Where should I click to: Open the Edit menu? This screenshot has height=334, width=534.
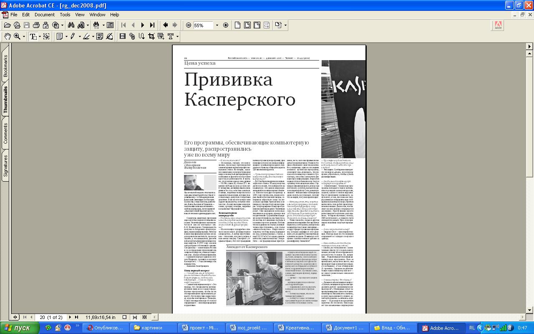pos(26,15)
